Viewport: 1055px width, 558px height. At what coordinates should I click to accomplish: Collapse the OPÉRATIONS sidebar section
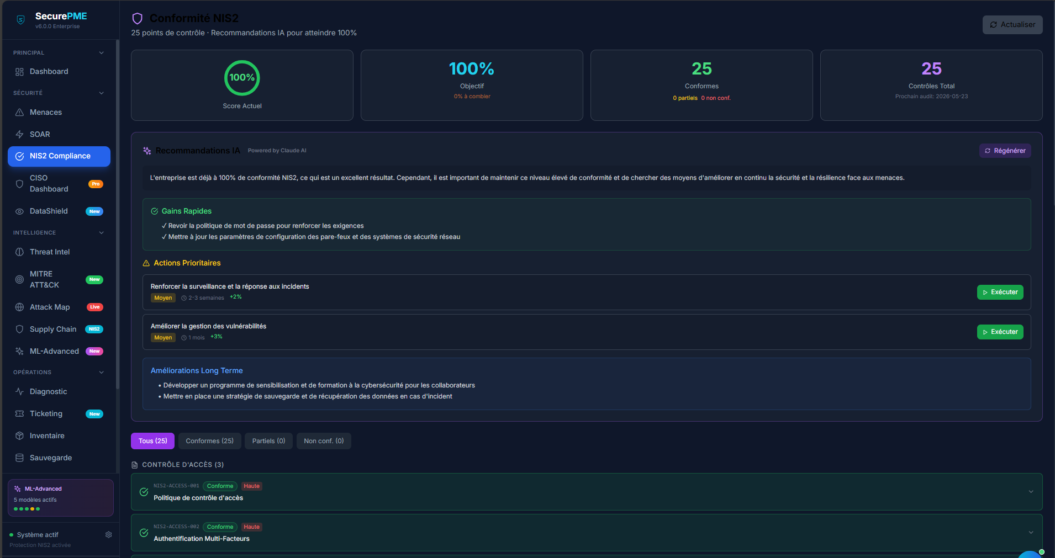(x=102, y=373)
